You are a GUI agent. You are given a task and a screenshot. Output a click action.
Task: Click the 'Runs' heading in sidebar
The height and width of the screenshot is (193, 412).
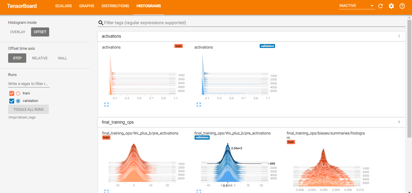(x=12, y=75)
